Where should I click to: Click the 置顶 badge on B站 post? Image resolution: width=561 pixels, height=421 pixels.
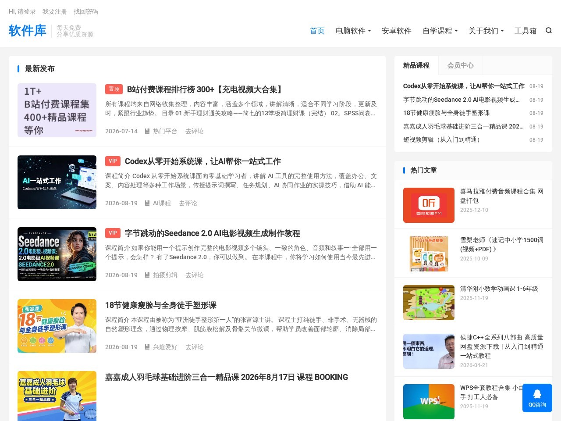coord(114,89)
